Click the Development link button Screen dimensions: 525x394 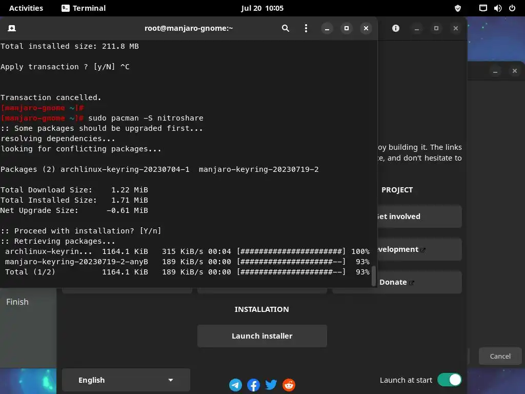click(420, 249)
